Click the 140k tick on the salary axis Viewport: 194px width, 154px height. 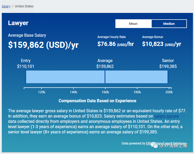click(x=73, y=92)
